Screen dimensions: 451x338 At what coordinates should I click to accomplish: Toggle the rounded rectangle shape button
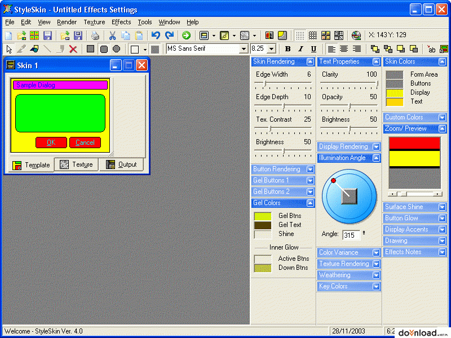pos(104,49)
